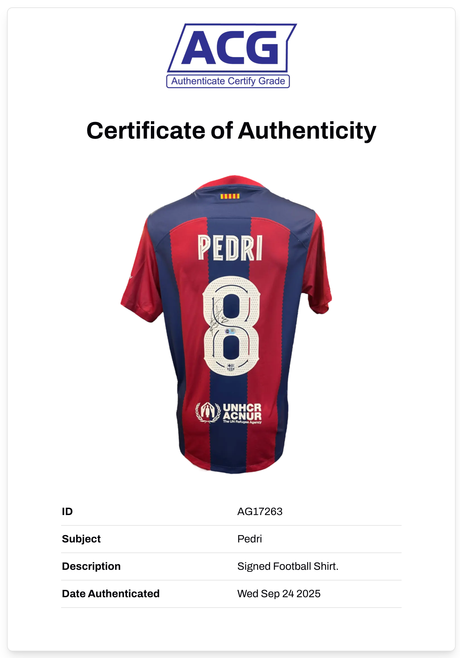The image size is (460, 658).
Task: Click the 'Description' field label
Action: (91, 566)
